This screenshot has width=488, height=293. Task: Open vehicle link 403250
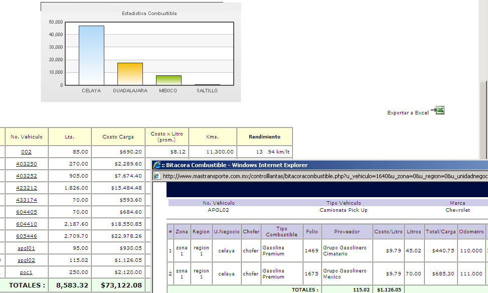(x=26, y=164)
